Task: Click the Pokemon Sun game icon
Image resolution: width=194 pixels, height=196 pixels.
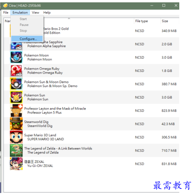Action: pos(16,97)
